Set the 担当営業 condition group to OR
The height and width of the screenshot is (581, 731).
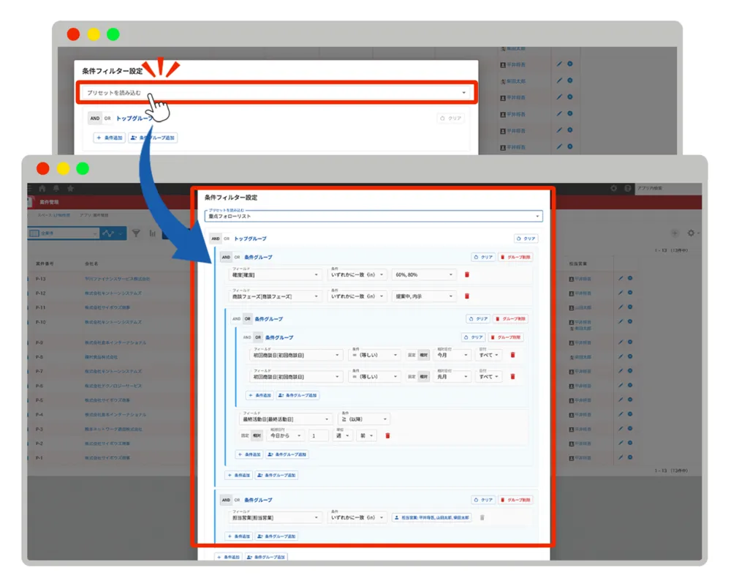click(x=237, y=500)
